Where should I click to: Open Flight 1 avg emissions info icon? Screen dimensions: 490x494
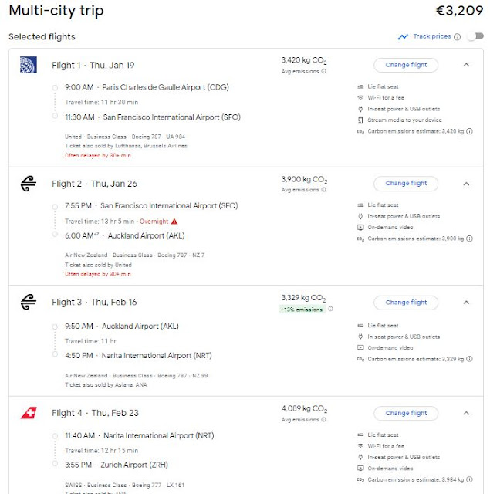pos(323,71)
